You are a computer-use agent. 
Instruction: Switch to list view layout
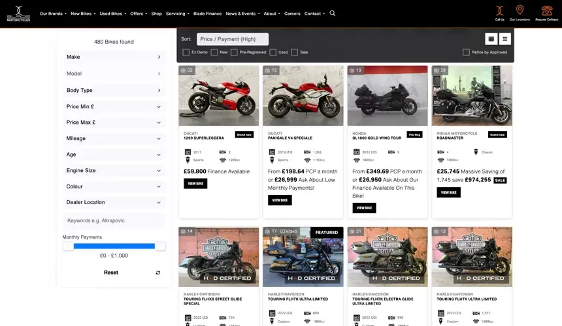(504, 39)
